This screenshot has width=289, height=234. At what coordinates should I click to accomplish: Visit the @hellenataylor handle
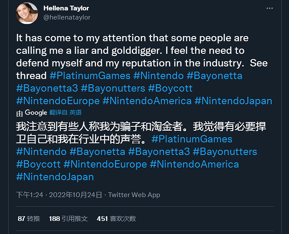[x=67, y=17]
